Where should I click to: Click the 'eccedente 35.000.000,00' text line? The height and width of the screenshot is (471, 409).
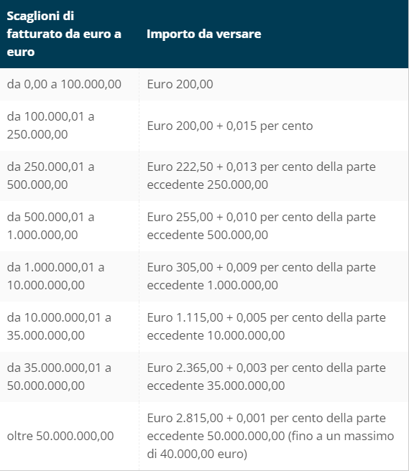click(x=216, y=386)
